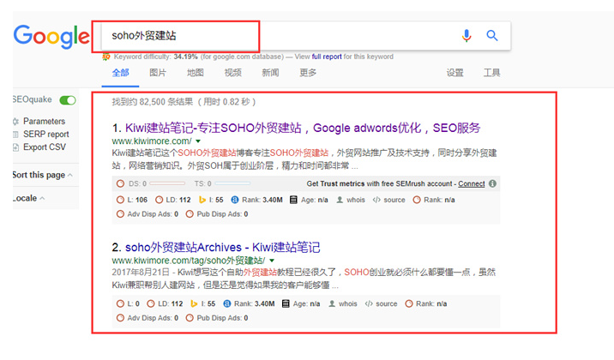The height and width of the screenshot is (360, 614).
Task: Click the TS: 0 label in result 1
Action: click(x=203, y=183)
